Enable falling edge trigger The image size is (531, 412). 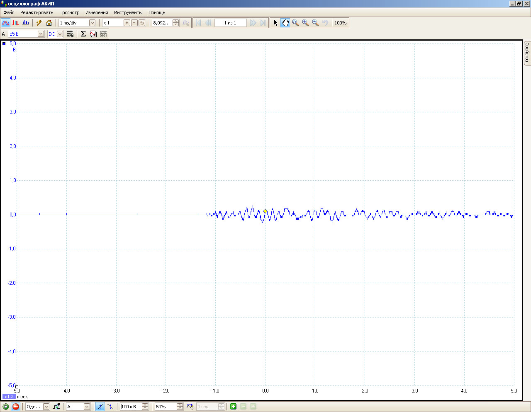[110, 407]
